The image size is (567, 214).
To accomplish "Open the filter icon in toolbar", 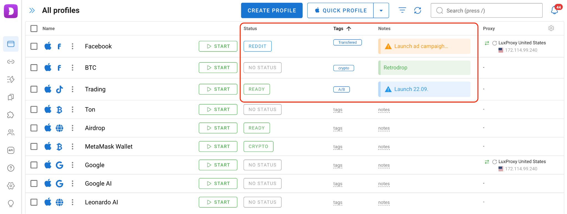I will (x=402, y=10).
